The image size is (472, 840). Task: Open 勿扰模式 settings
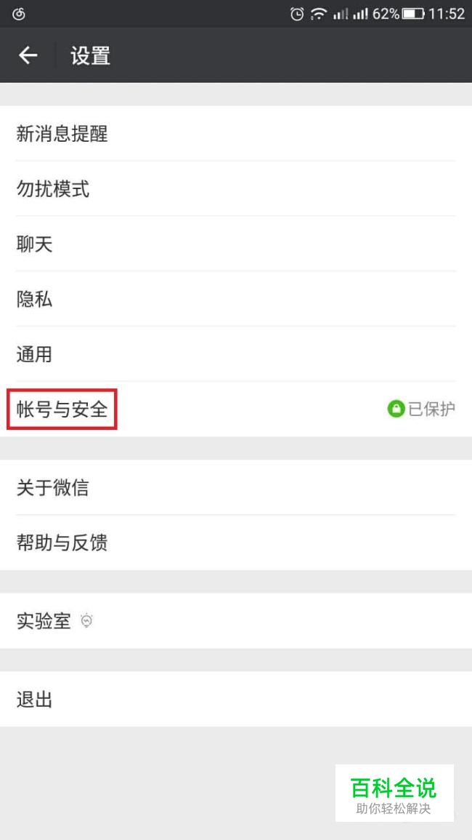(x=236, y=188)
